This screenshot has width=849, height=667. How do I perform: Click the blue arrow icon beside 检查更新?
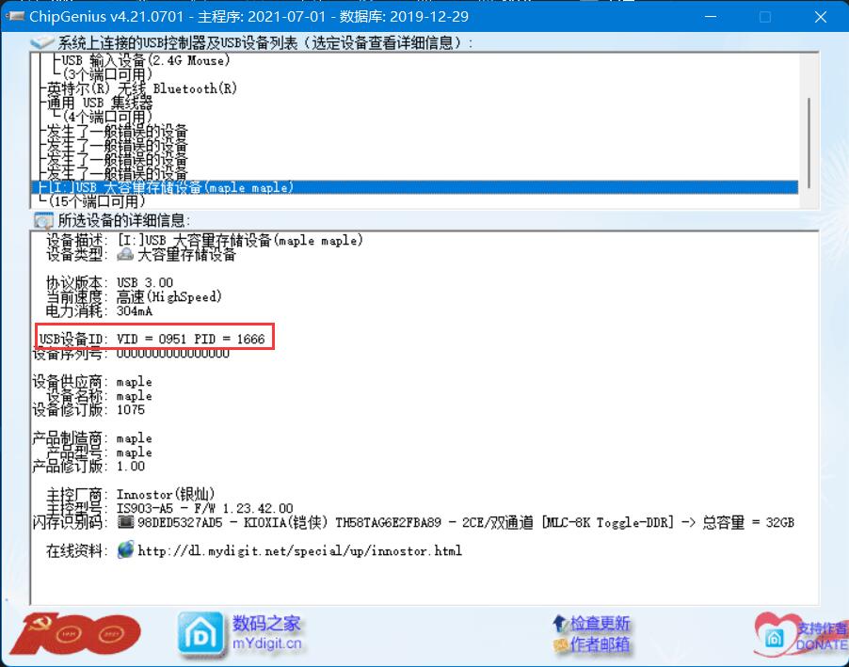coord(562,622)
